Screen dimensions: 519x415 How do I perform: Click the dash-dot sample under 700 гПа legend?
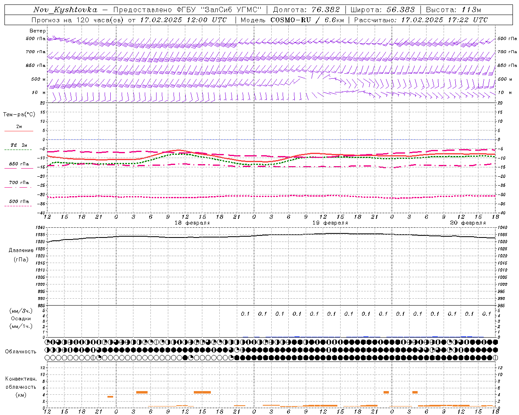tap(18, 187)
